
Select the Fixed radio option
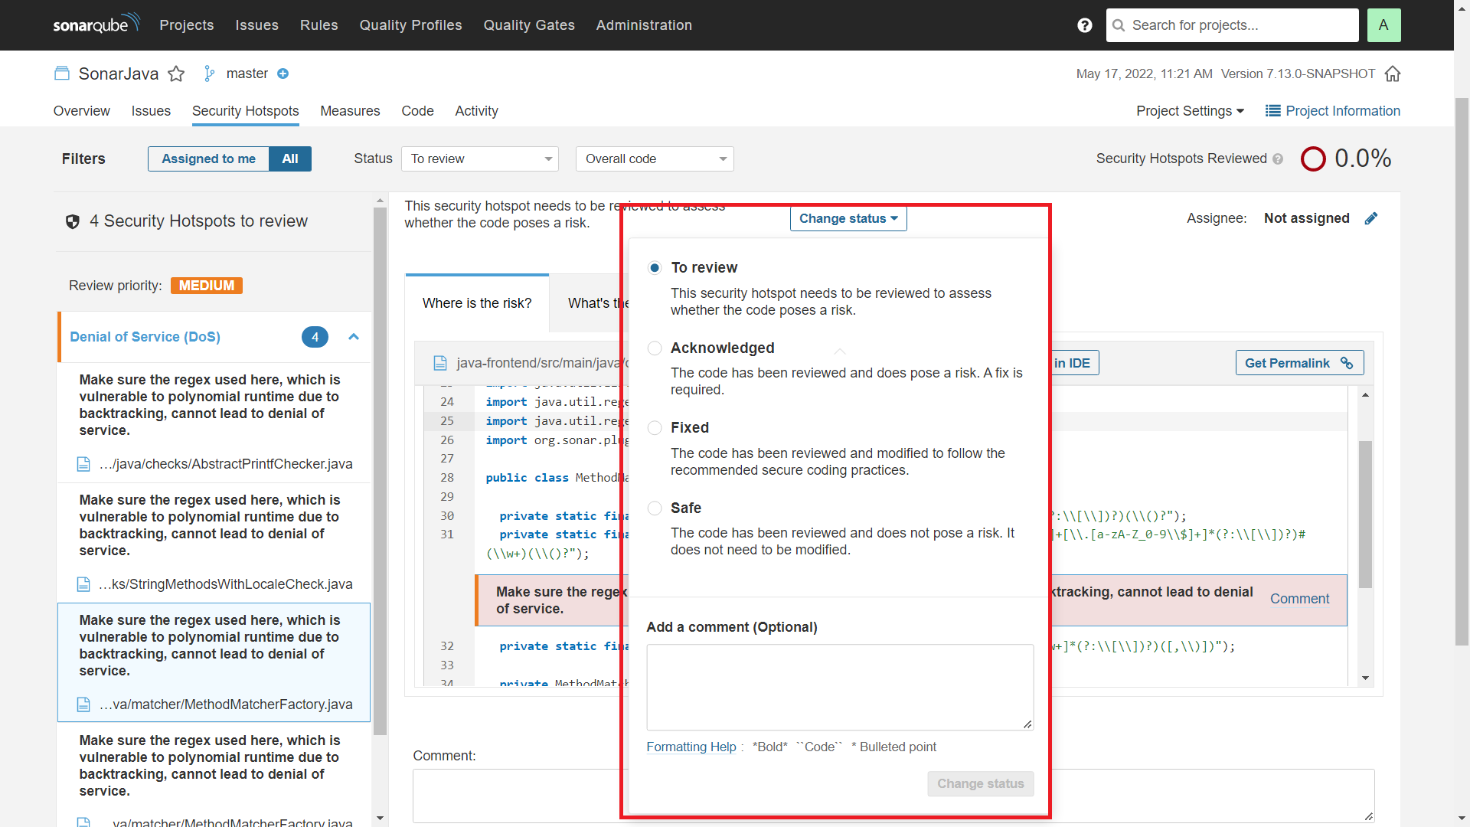(655, 428)
